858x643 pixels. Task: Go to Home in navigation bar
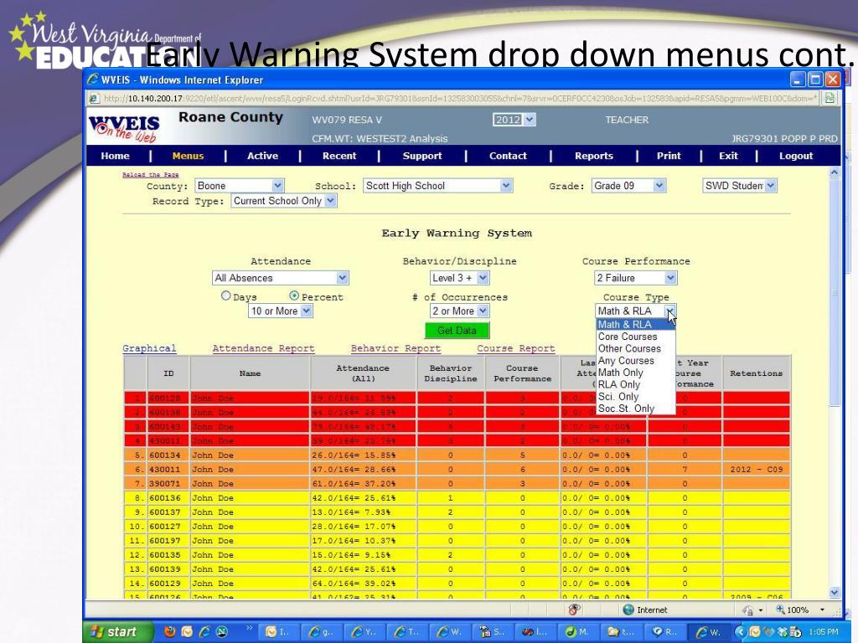[x=115, y=156]
